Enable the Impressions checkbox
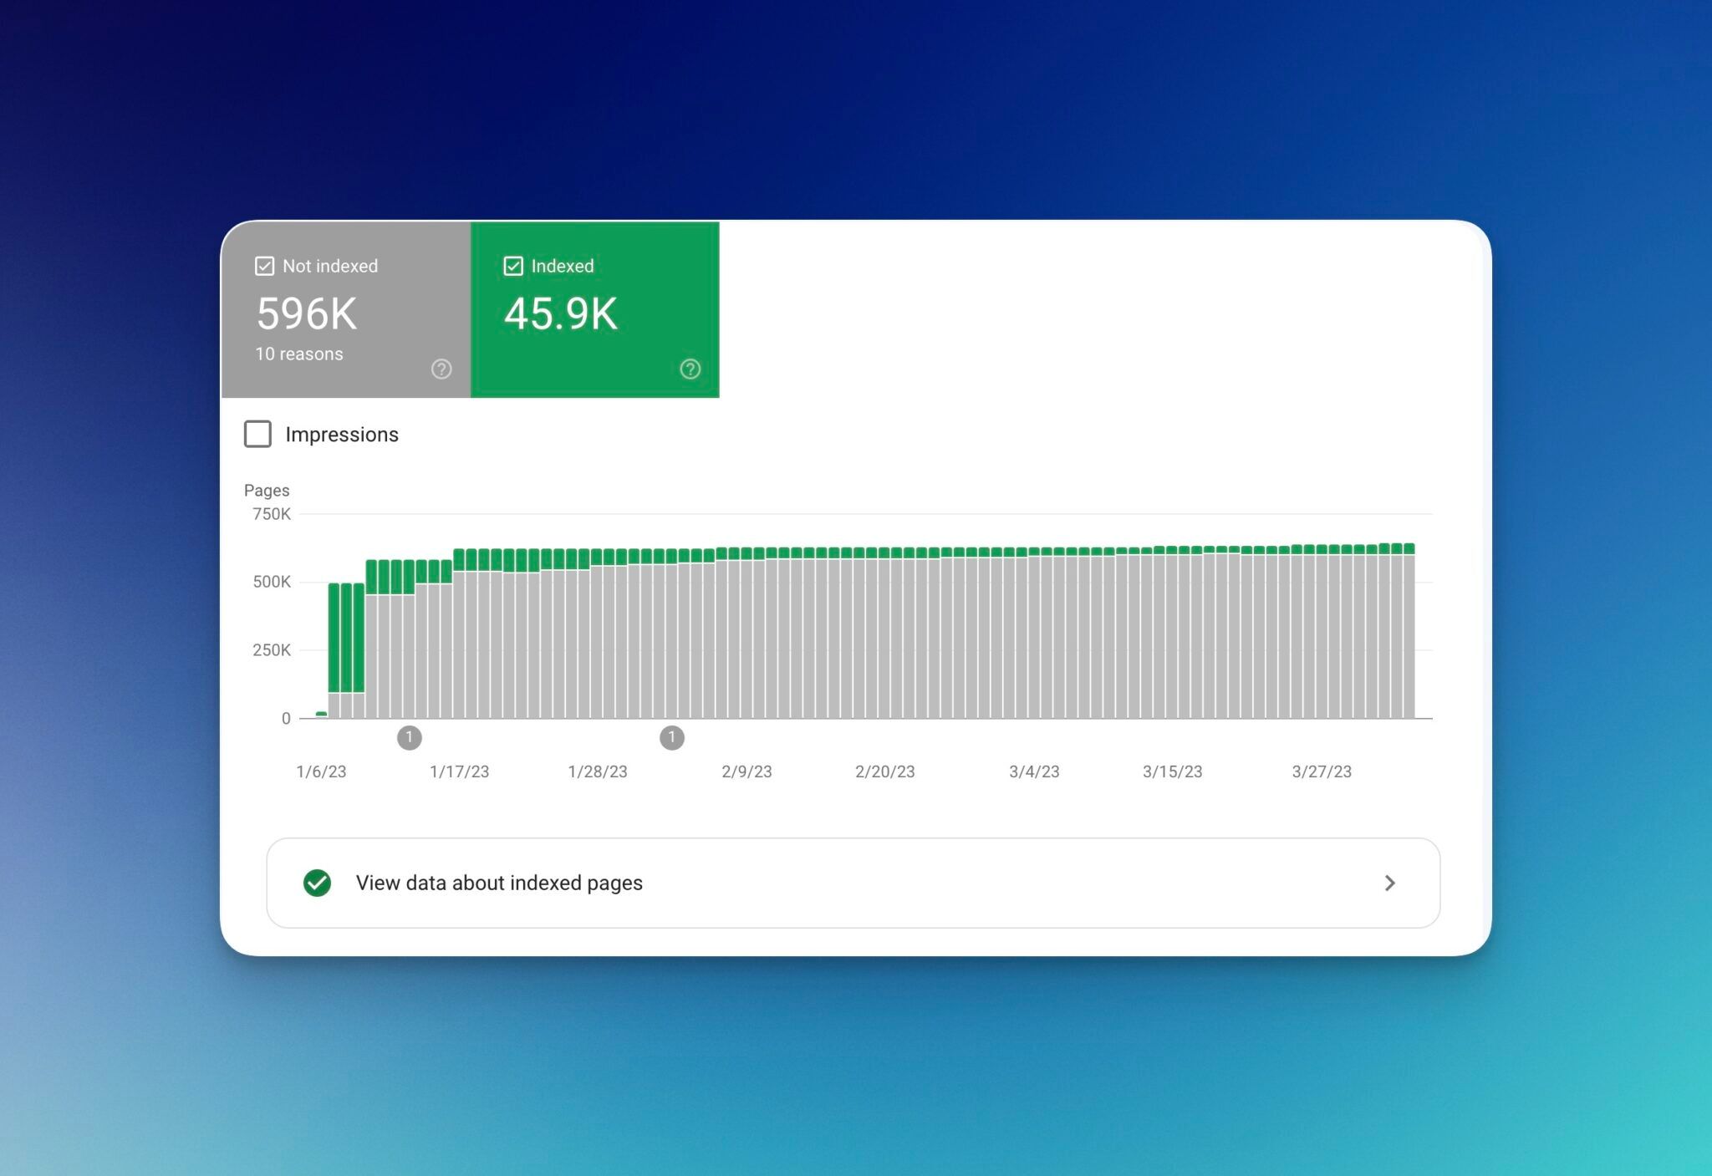1712x1176 pixels. 257,434
